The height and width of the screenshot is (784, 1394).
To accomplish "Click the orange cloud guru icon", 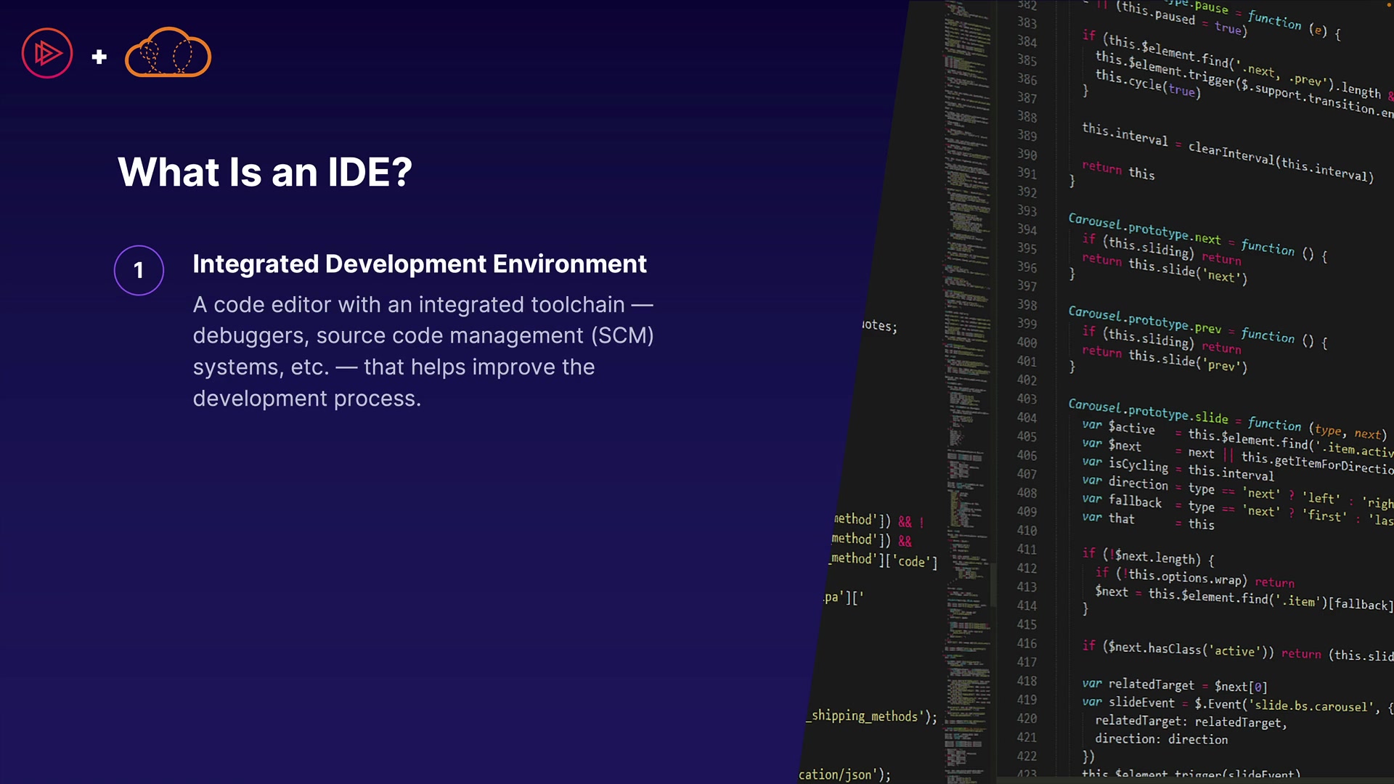I will 168,53.
